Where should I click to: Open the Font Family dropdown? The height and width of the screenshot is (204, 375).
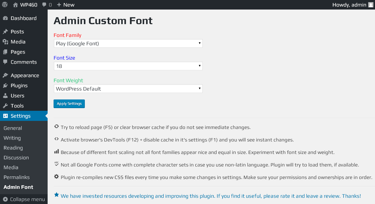tap(128, 43)
